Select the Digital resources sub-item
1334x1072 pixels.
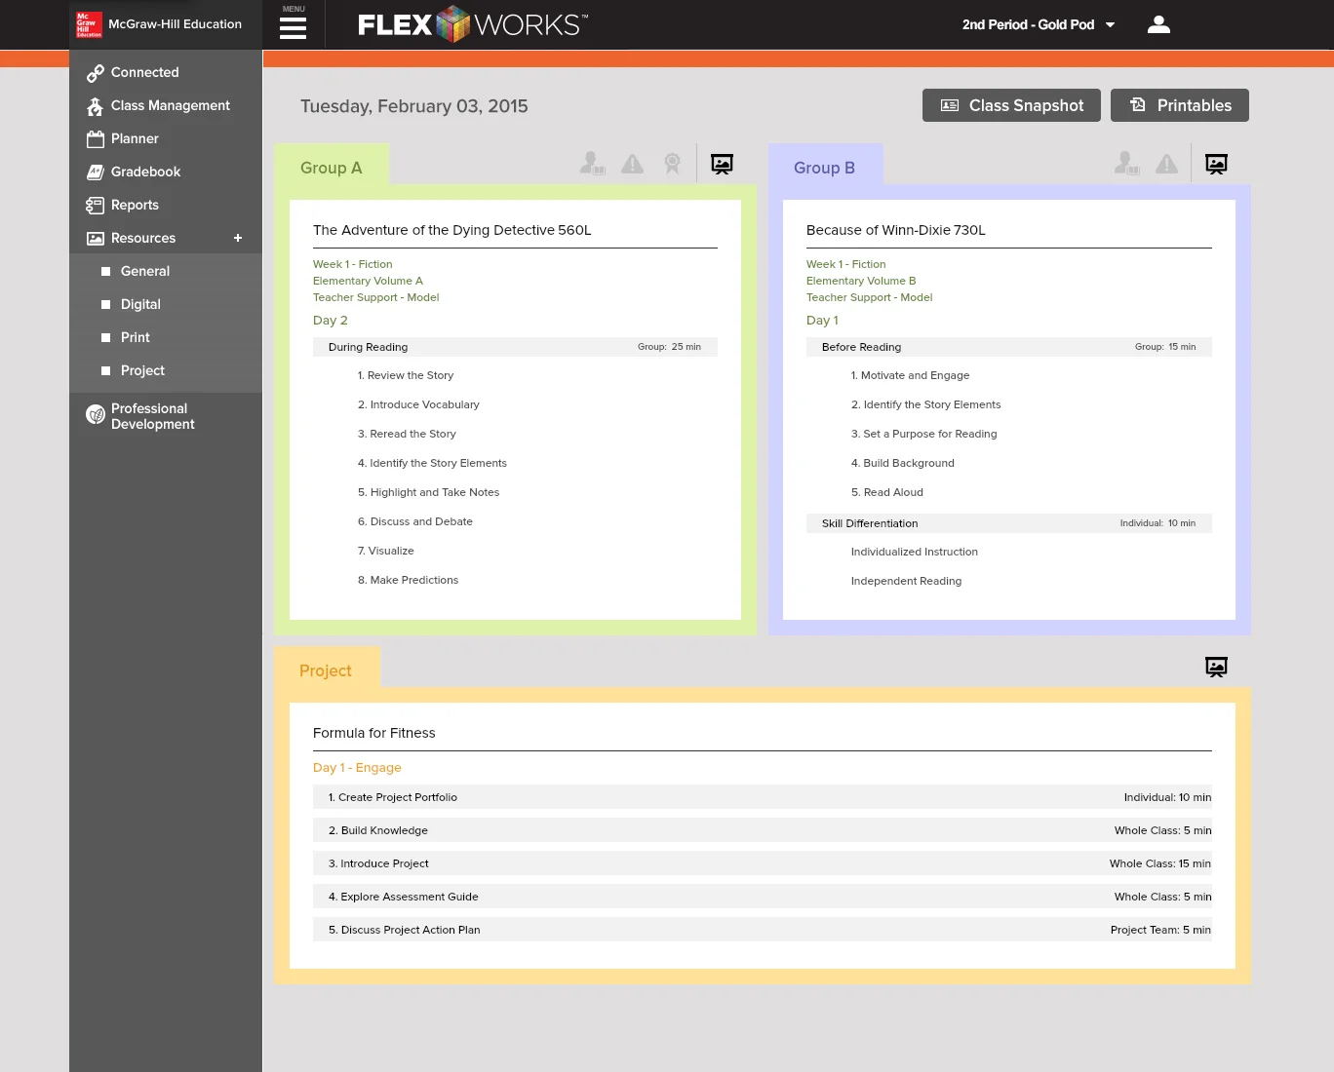tap(140, 304)
